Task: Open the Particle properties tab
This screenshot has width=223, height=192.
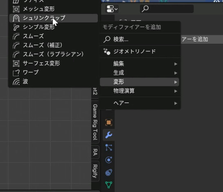Action: [109, 148]
